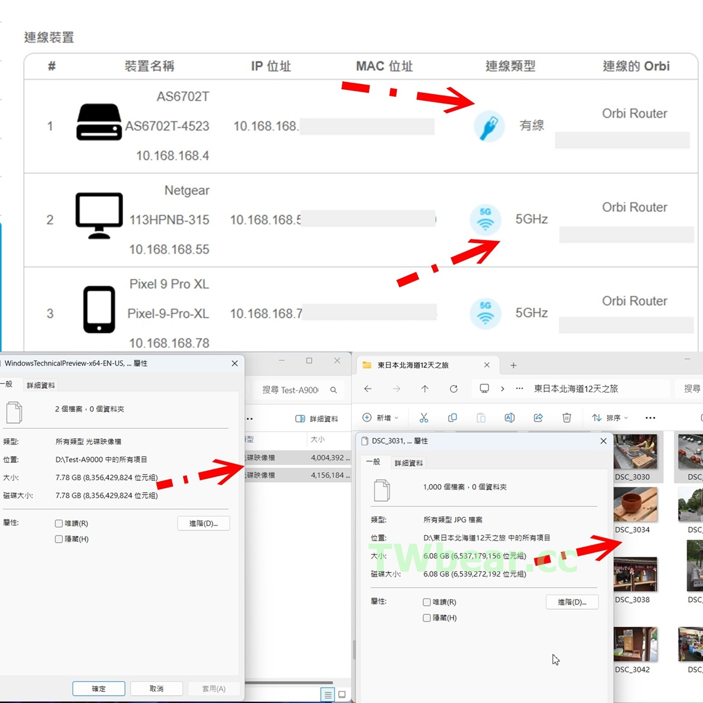Screen dimensions: 703x703
Task: Go up one folder level with up arrow
Action: (x=425, y=389)
